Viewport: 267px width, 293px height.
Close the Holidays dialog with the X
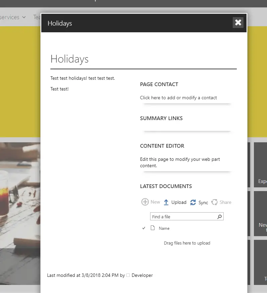click(x=238, y=23)
